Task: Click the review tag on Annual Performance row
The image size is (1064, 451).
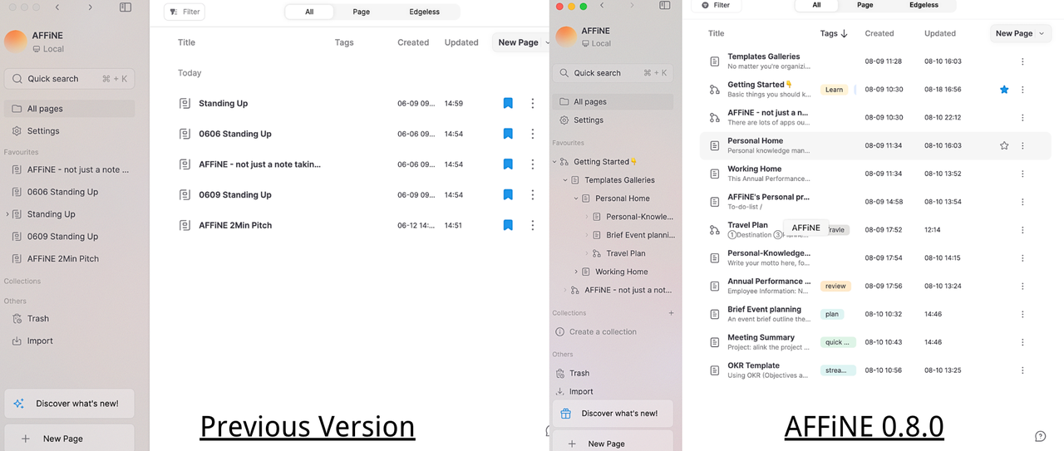Action: tap(835, 286)
